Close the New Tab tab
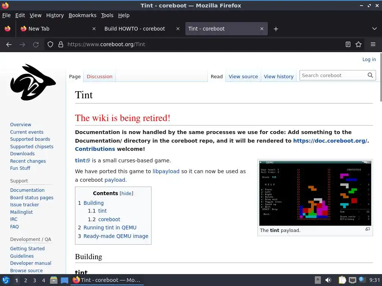The width and height of the screenshot is (382, 286). click(94, 29)
